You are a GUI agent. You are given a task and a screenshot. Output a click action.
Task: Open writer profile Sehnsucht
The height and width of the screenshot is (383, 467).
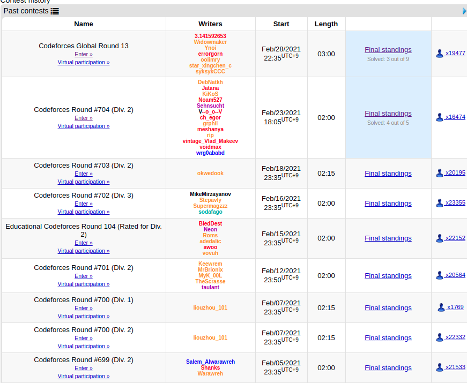(x=210, y=106)
